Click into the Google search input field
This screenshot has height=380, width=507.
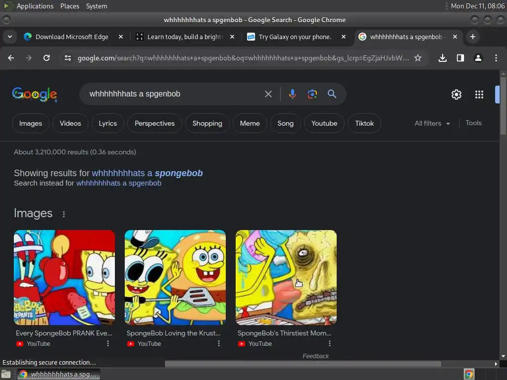click(175, 94)
